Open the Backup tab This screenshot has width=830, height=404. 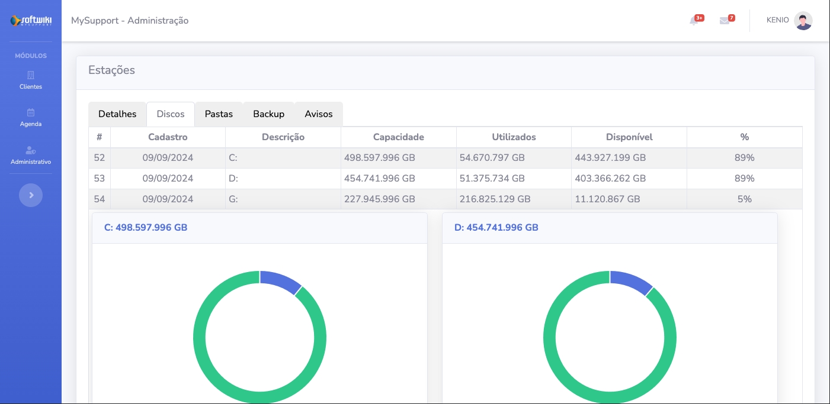268,114
